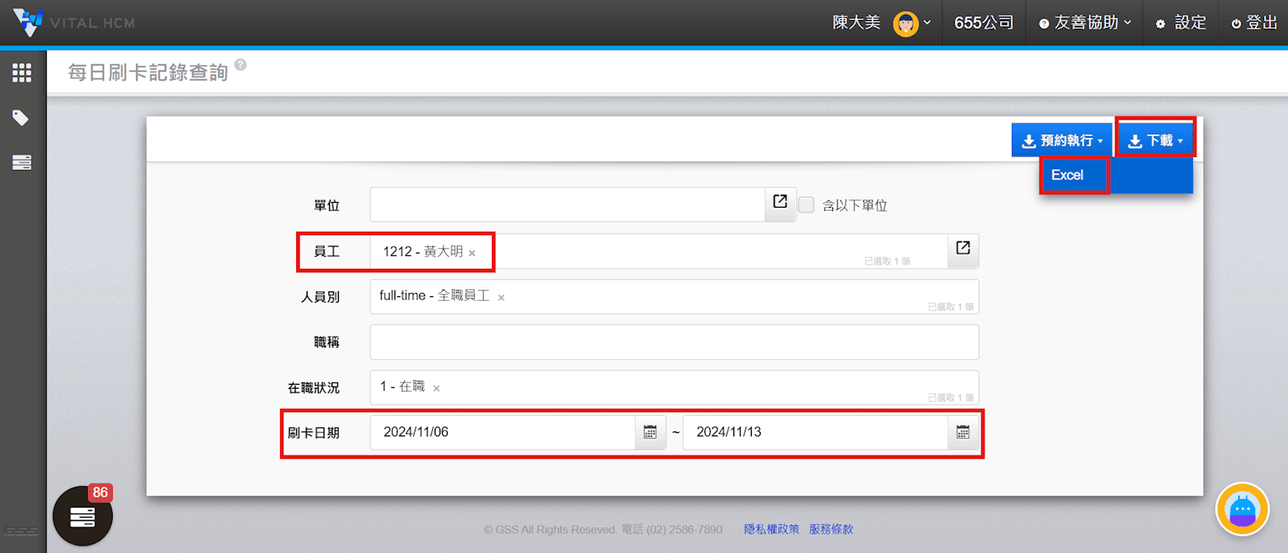Expand the 預約執行 scheduled run dropdown
Viewport: 1288px width, 553px height.
pos(1061,141)
